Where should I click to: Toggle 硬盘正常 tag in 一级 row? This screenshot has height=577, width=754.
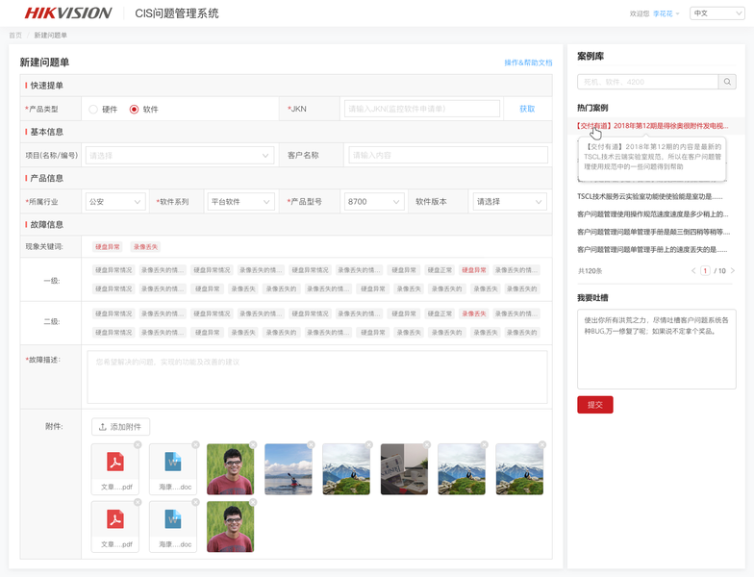[x=440, y=270]
